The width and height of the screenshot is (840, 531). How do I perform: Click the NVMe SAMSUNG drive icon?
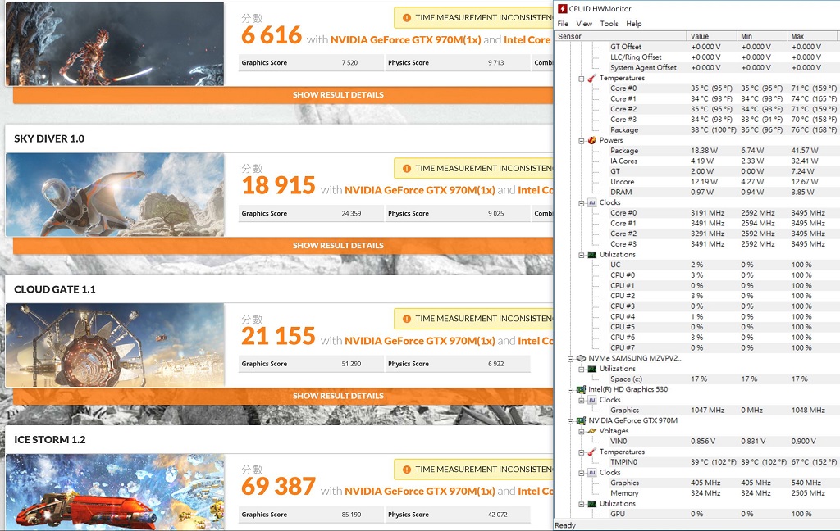(582, 358)
